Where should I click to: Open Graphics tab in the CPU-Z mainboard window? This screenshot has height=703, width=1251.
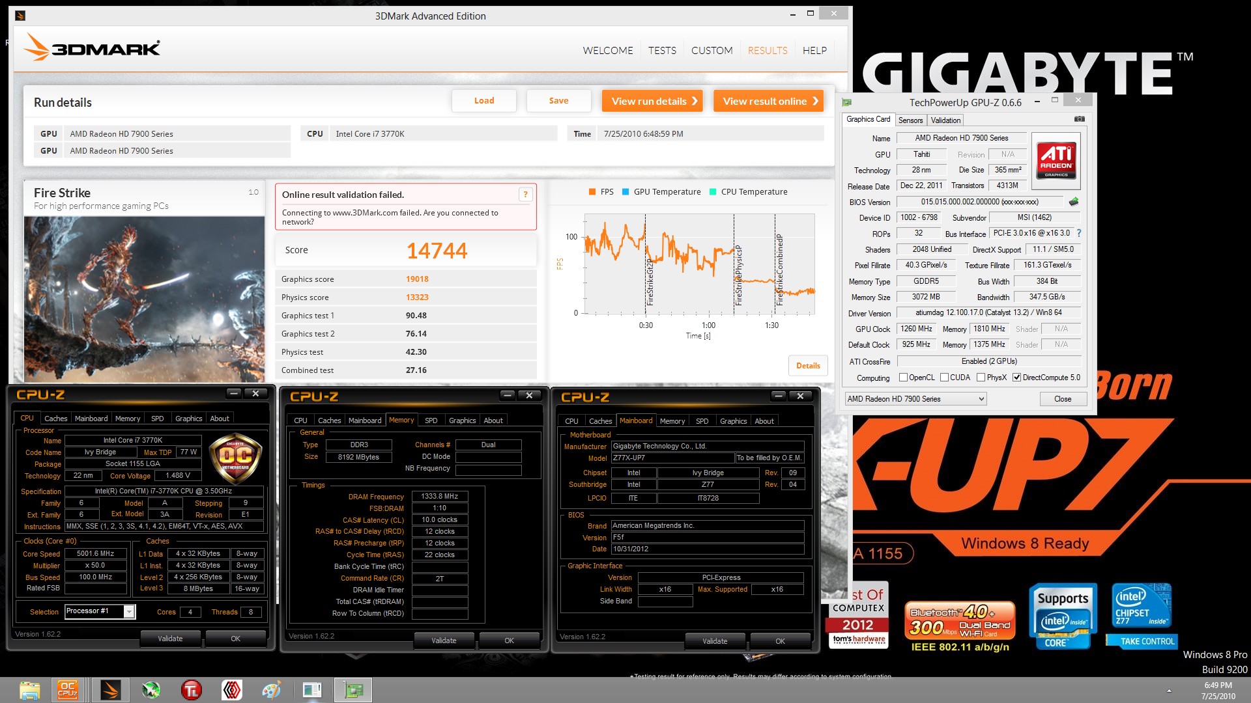[733, 421]
